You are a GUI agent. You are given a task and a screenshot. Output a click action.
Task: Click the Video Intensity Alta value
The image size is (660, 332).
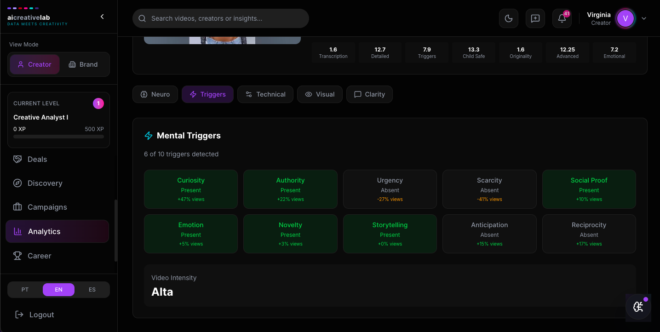pyautogui.click(x=162, y=292)
